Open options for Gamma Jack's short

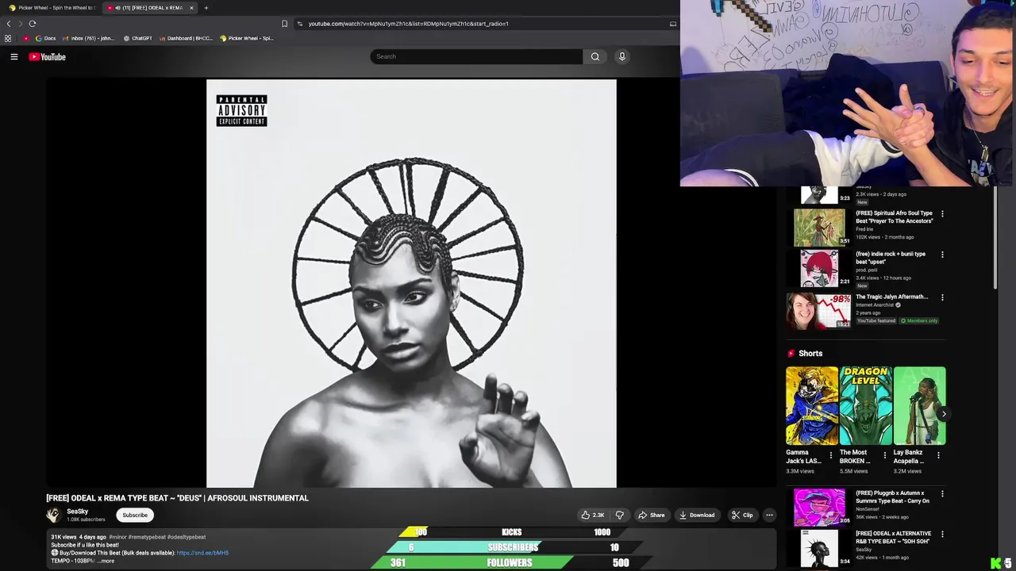tap(831, 455)
